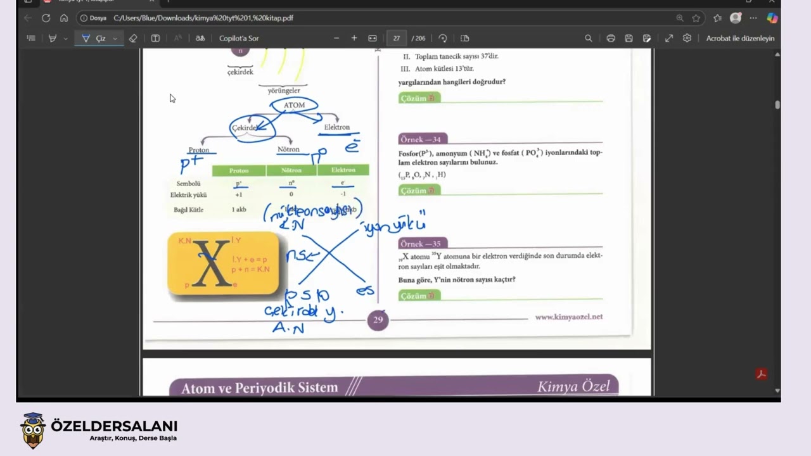The image size is (811, 456).
Task: Click the Örnek —34 heading
Action: tap(423, 139)
